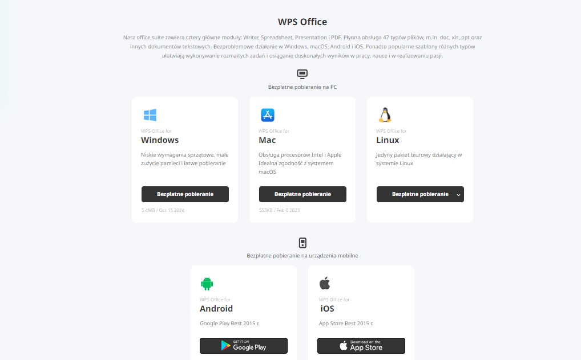Click the mobile device icon
Viewport: 581px width, 360px height.
(302, 243)
